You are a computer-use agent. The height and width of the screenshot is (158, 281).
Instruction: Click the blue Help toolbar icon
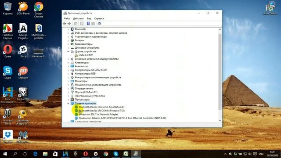tap(88, 24)
